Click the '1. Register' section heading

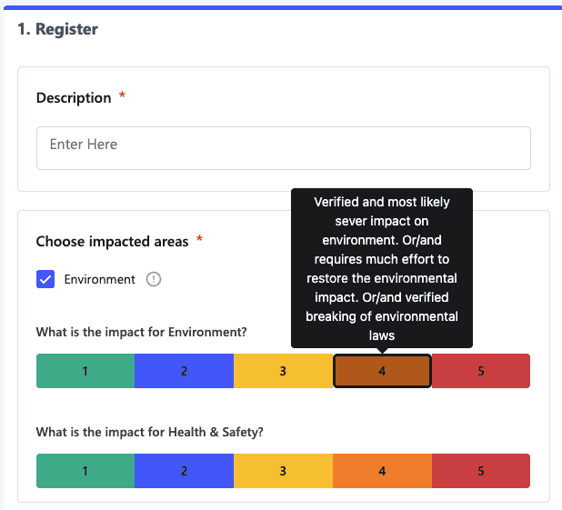57,29
